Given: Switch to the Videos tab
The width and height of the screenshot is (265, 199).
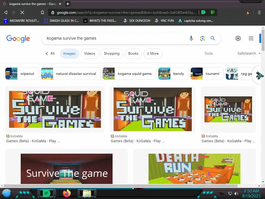Looking at the screenshot, I should 90,54.
